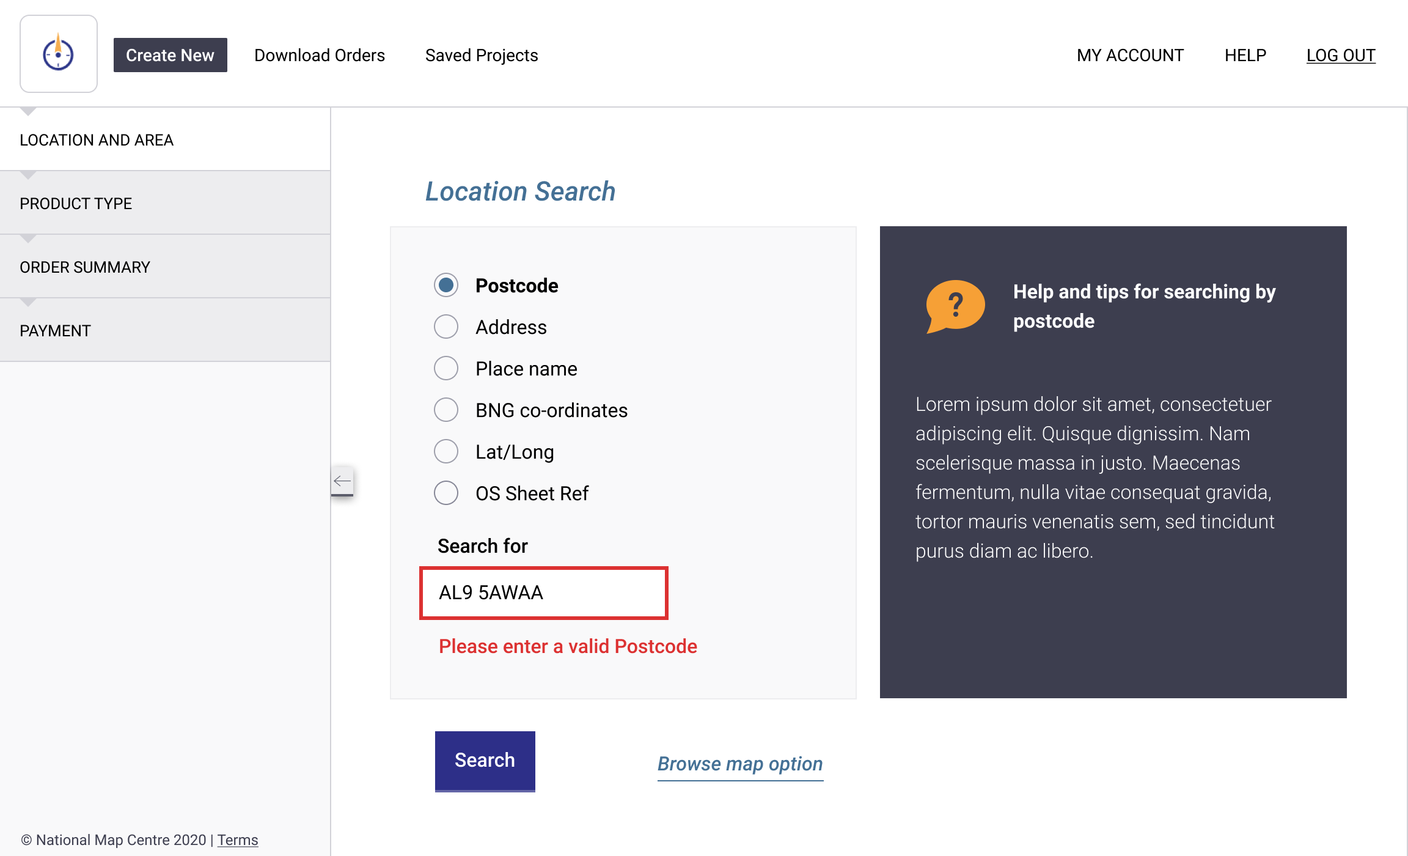Expand the Payment step

coord(55,331)
